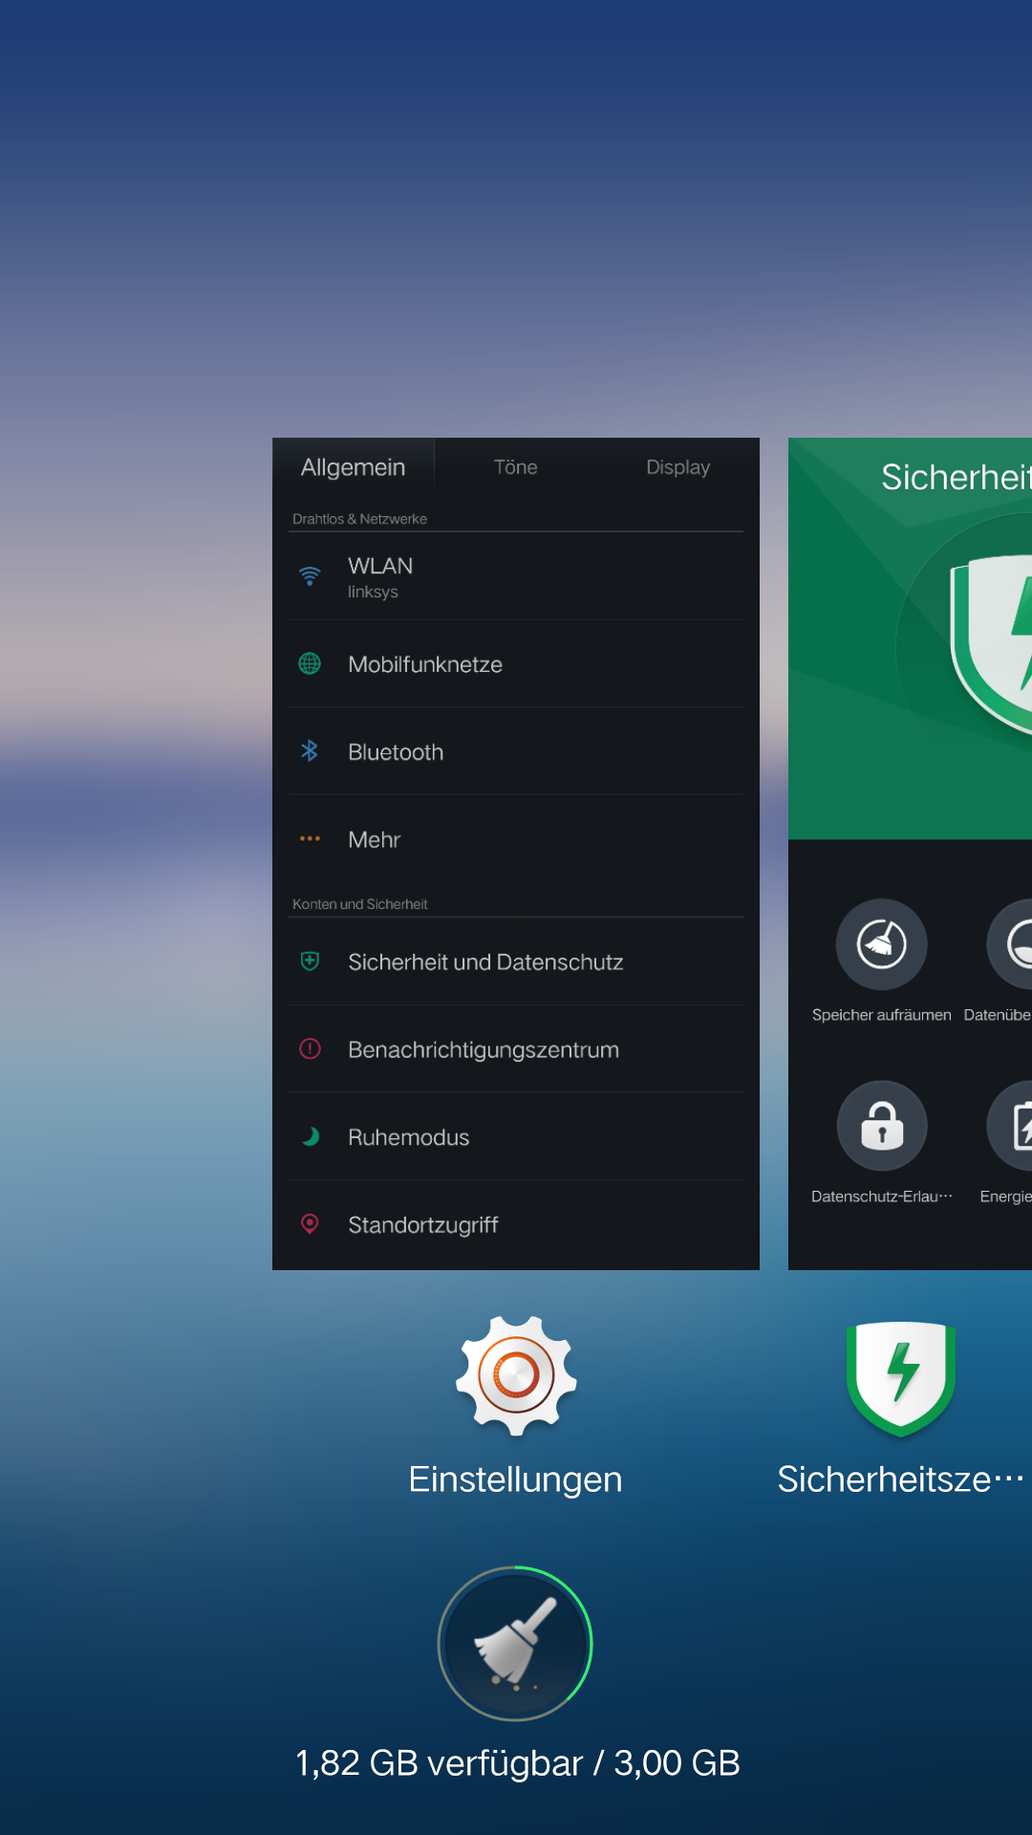Image resolution: width=1032 pixels, height=1835 pixels.
Task: Open the WLAN linksys entry
Action: click(x=516, y=576)
